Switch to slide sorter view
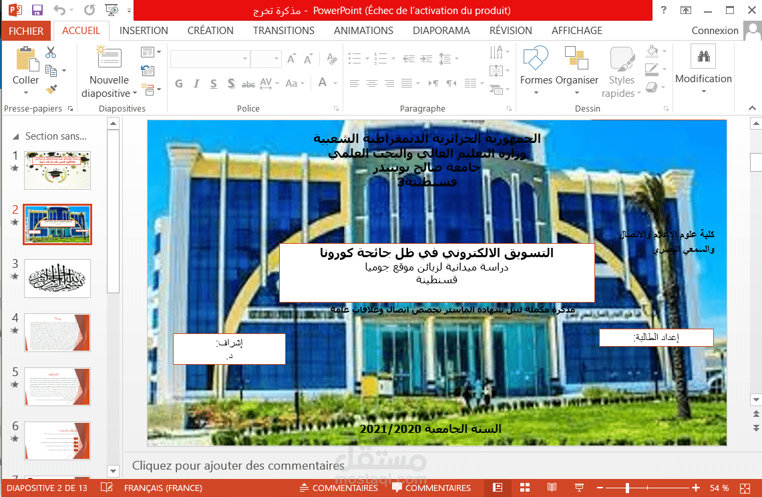The height and width of the screenshot is (497, 762). pos(525,487)
